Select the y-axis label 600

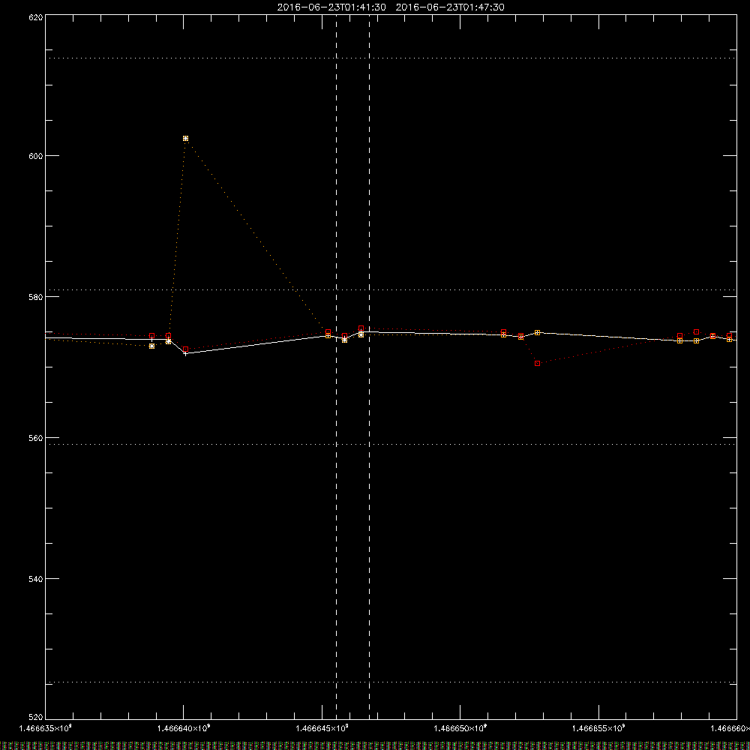click(x=36, y=156)
